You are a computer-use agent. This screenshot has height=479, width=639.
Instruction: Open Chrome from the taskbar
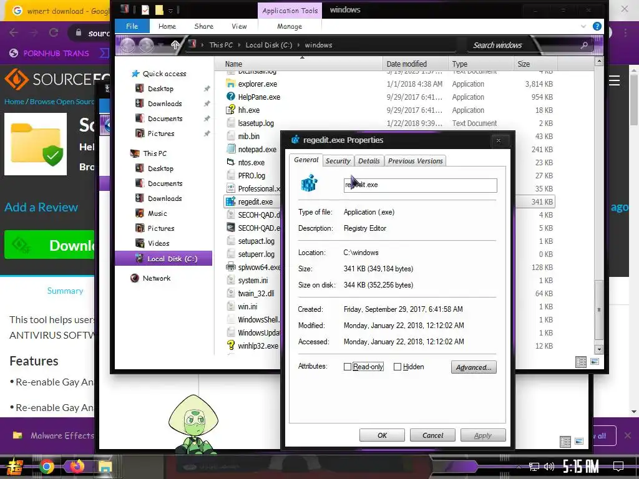(46, 467)
